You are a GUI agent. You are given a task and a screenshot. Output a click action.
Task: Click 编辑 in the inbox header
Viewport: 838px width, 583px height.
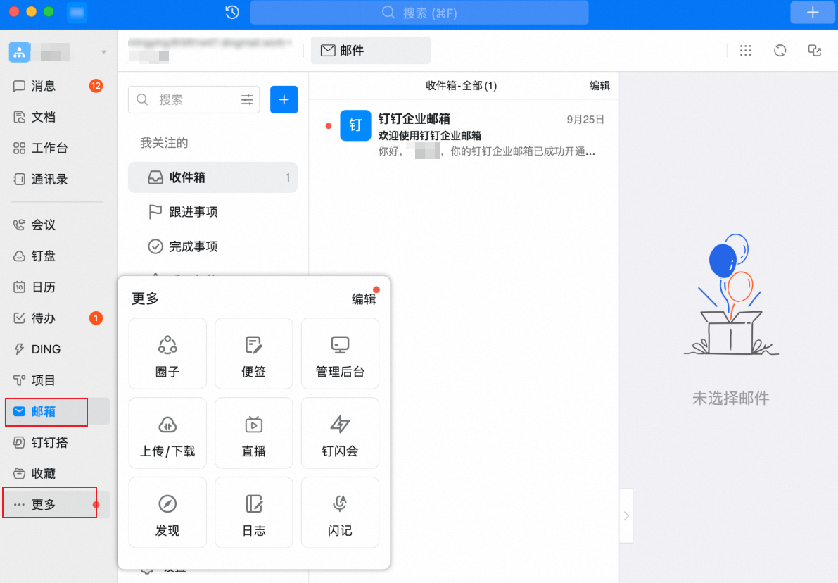click(x=599, y=86)
